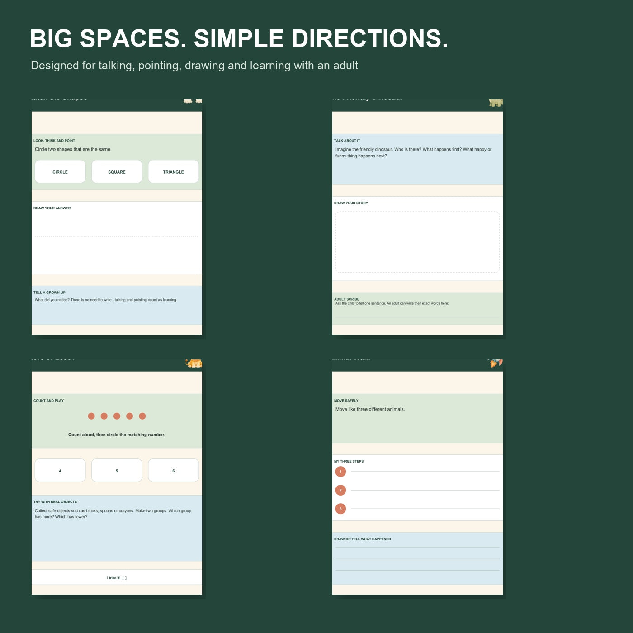Click 'Count aloud, then circle the matching number.'
The height and width of the screenshot is (633, 633).
tap(117, 435)
